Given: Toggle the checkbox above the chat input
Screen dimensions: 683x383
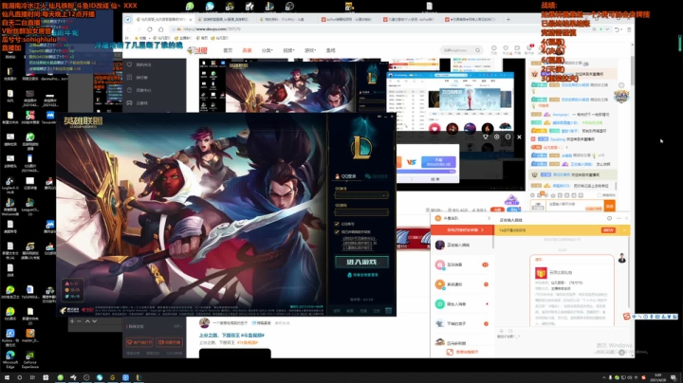Looking at the screenshot, I should click(x=600, y=195).
